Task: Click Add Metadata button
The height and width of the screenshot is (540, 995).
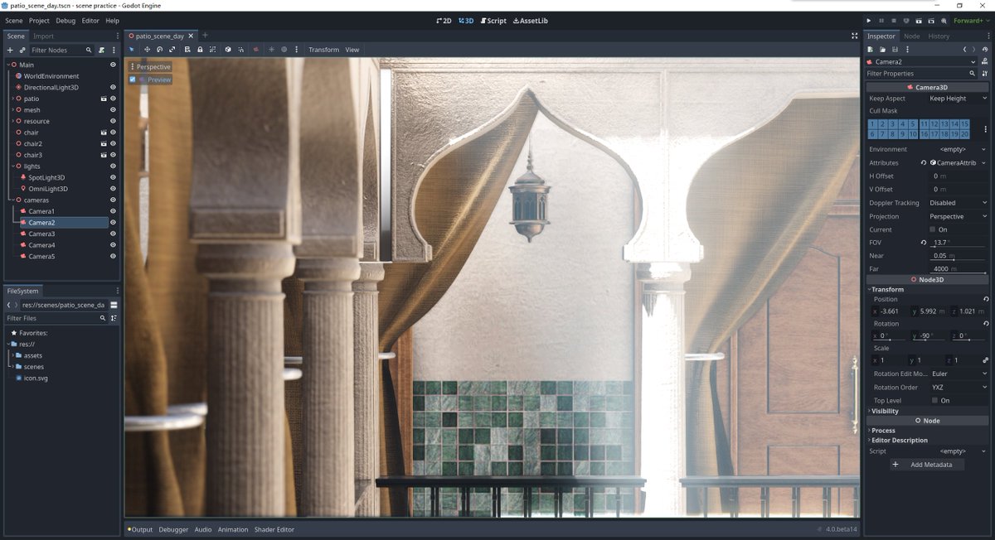Action: pos(928,465)
